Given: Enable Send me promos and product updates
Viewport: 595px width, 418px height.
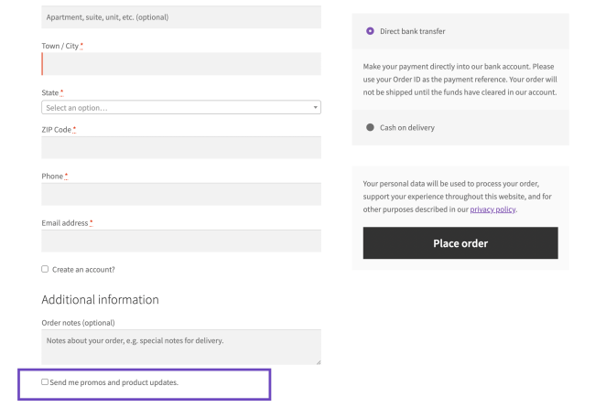Looking at the screenshot, I should pyautogui.click(x=45, y=381).
